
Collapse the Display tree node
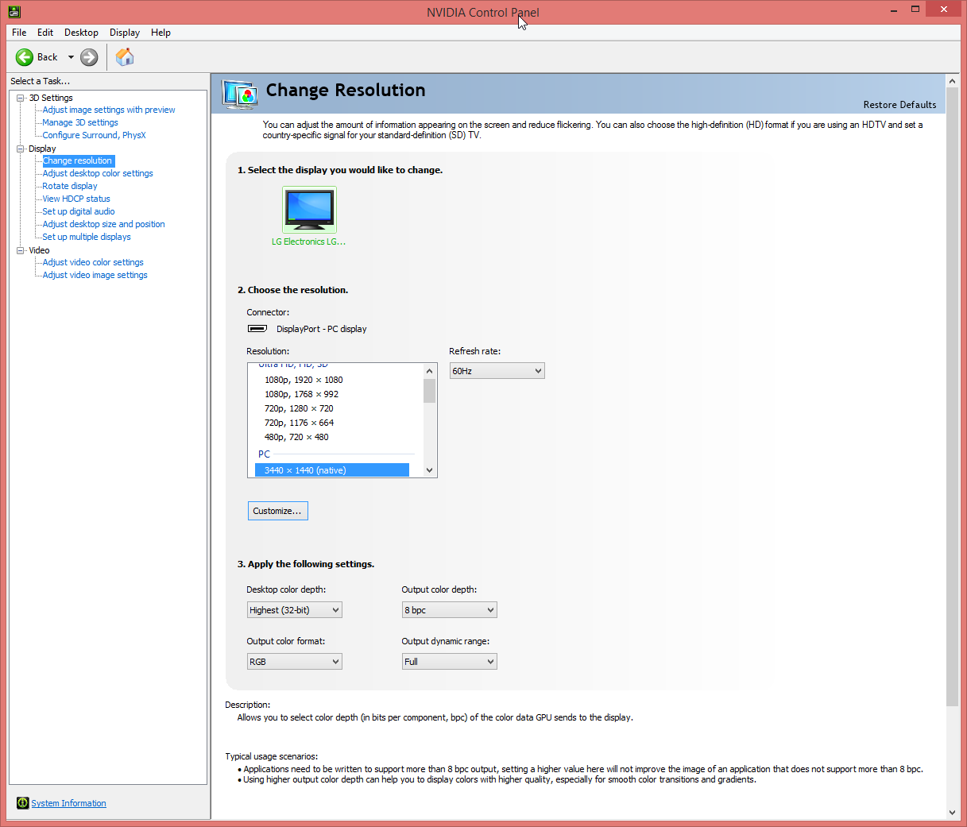pyautogui.click(x=21, y=149)
